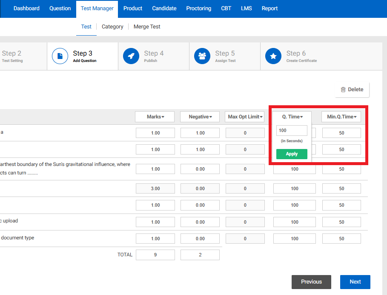The height and width of the screenshot is (295, 387).
Task: Collapse the Q. Time dropdown header
Action: point(292,117)
